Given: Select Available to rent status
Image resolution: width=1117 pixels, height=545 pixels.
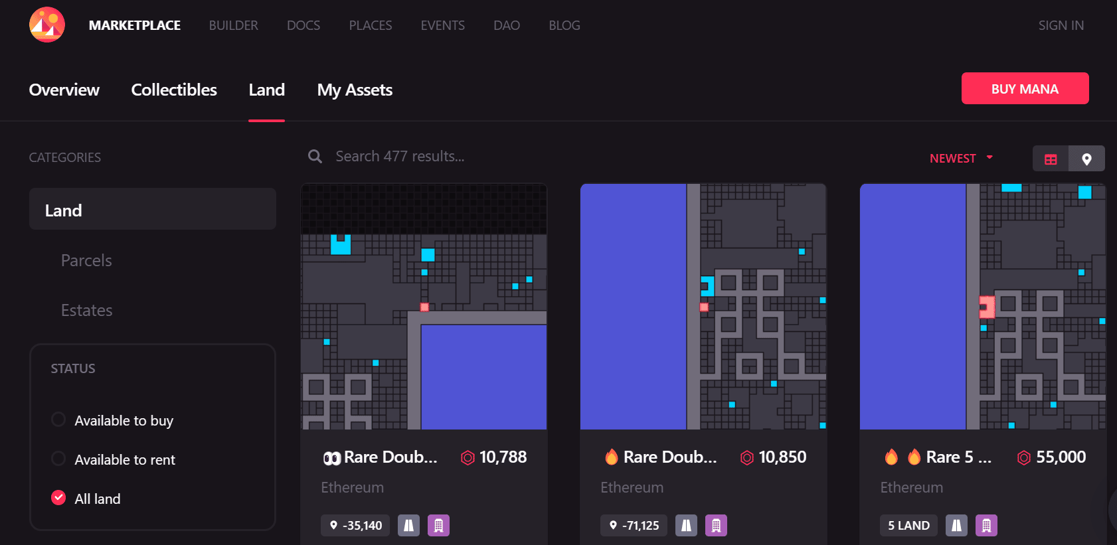Looking at the screenshot, I should click(114, 459).
